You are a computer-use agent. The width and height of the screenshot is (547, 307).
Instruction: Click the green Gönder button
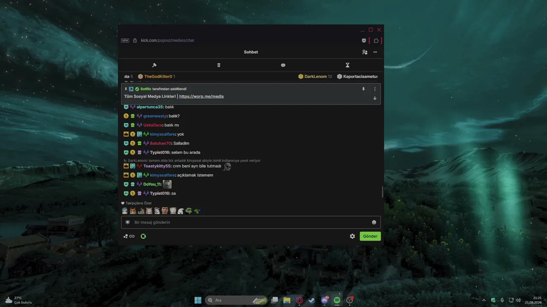pos(370,236)
